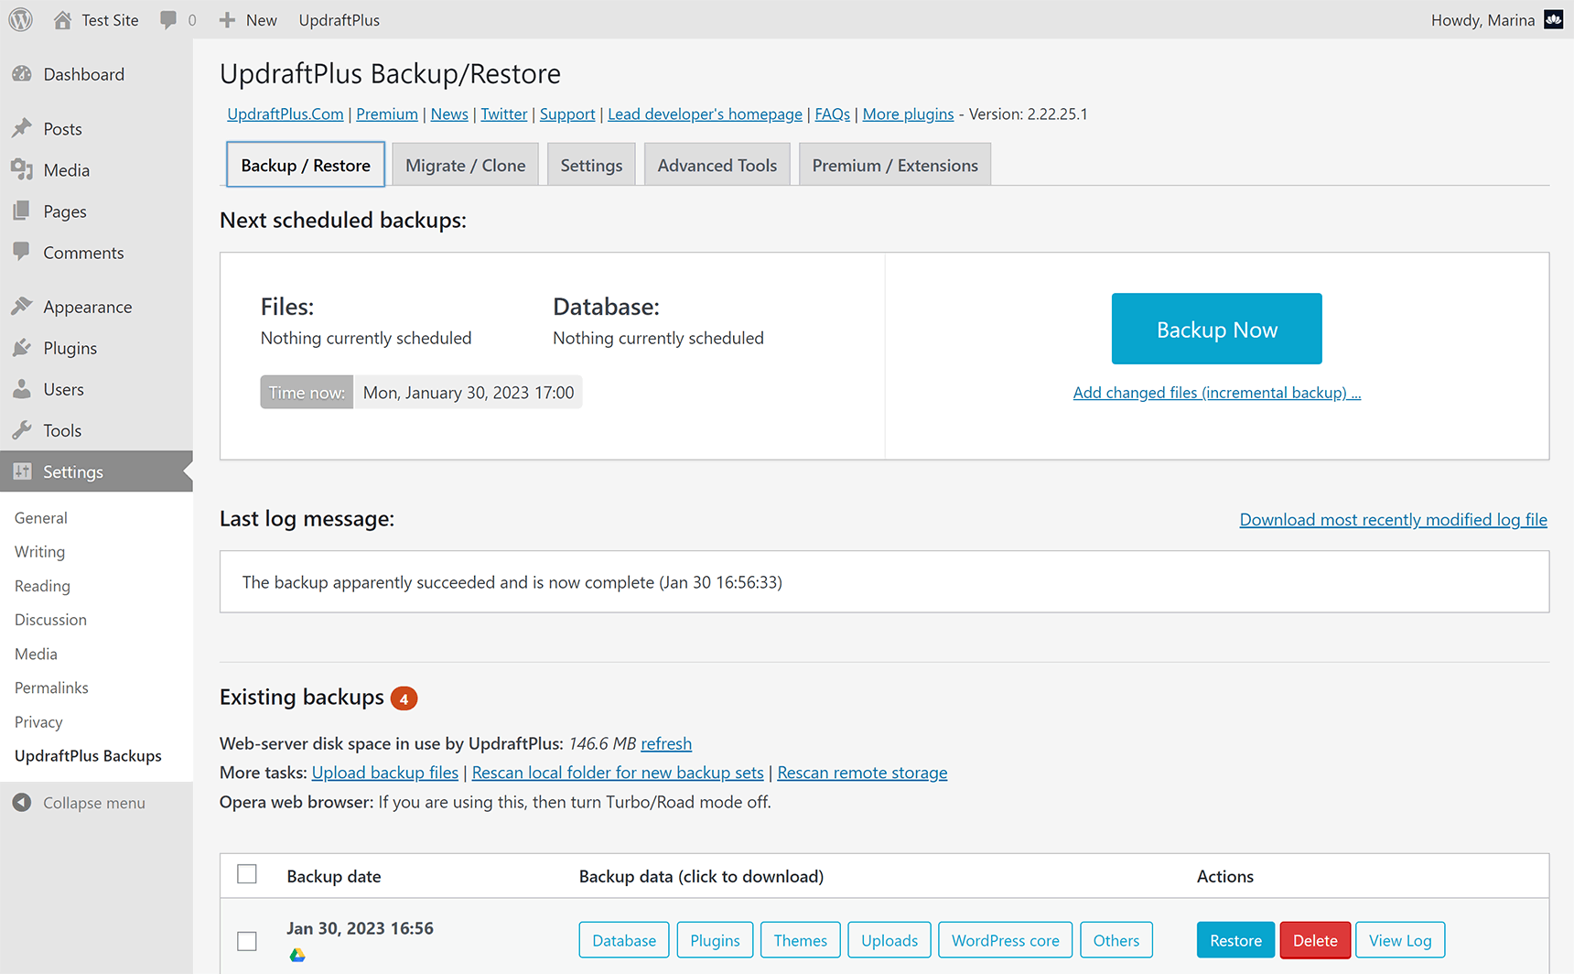
Task: Download the Plugins backup
Action: [x=715, y=940]
